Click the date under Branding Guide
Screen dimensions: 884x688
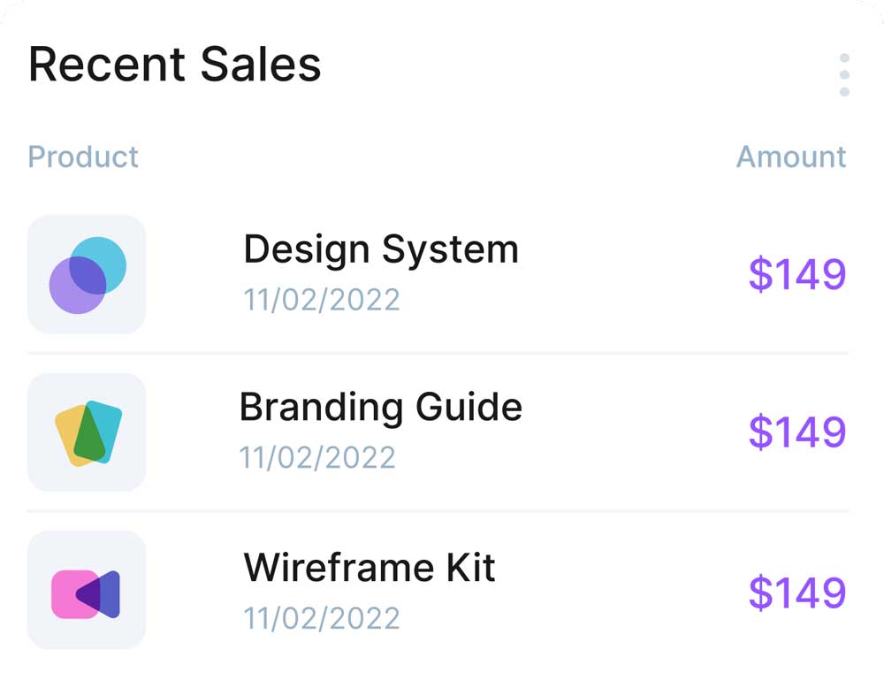(x=317, y=458)
